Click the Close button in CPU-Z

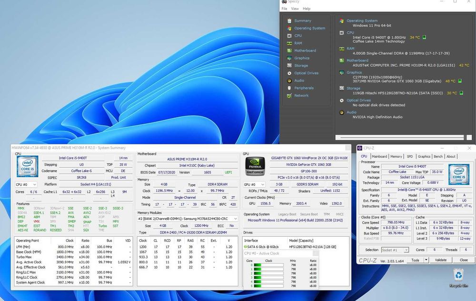(x=464, y=260)
